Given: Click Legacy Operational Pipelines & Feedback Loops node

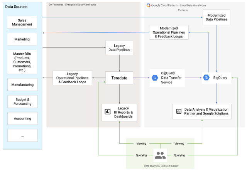Looking at the screenshot, I should click(x=72, y=78).
